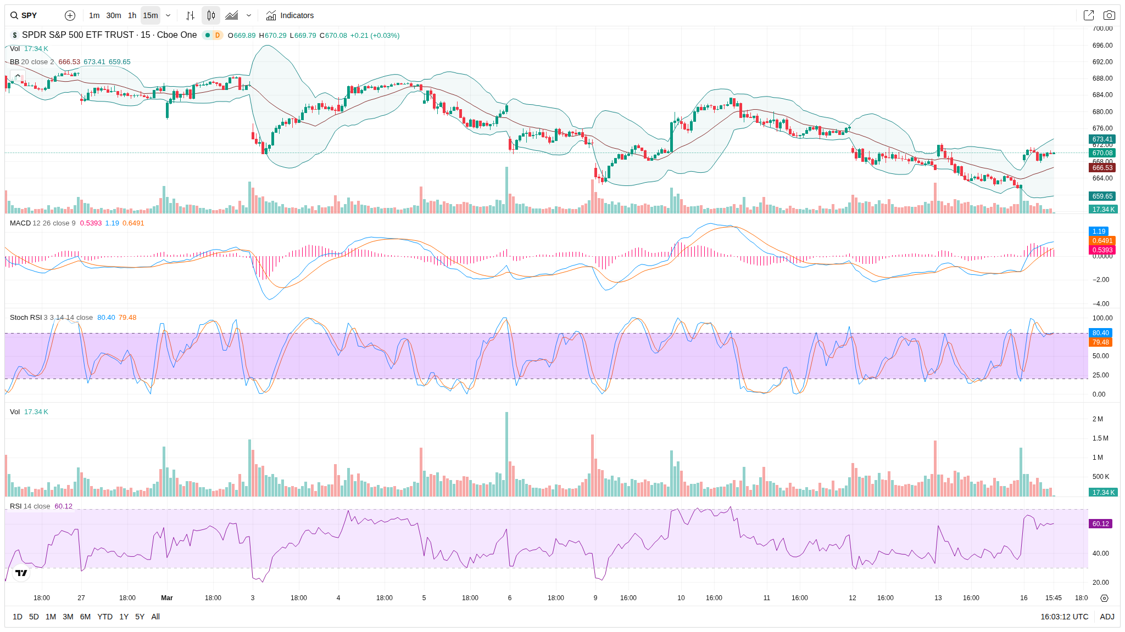This screenshot has height=632, width=1125.
Task: Open chart settings gear at time axis
Action: 1104,598
